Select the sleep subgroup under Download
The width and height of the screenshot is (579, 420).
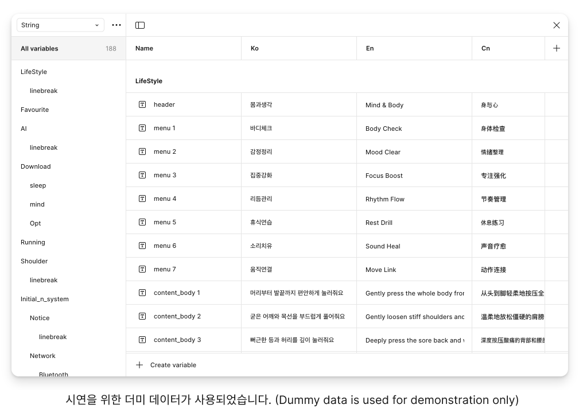point(38,185)
